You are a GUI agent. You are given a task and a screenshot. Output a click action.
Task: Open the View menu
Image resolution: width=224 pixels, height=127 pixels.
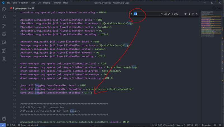(33, 3)
